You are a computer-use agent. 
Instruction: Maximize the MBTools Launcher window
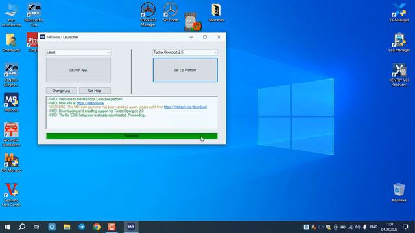point(205,37)
